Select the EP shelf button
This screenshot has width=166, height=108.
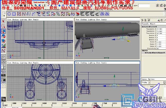(87, 14)
